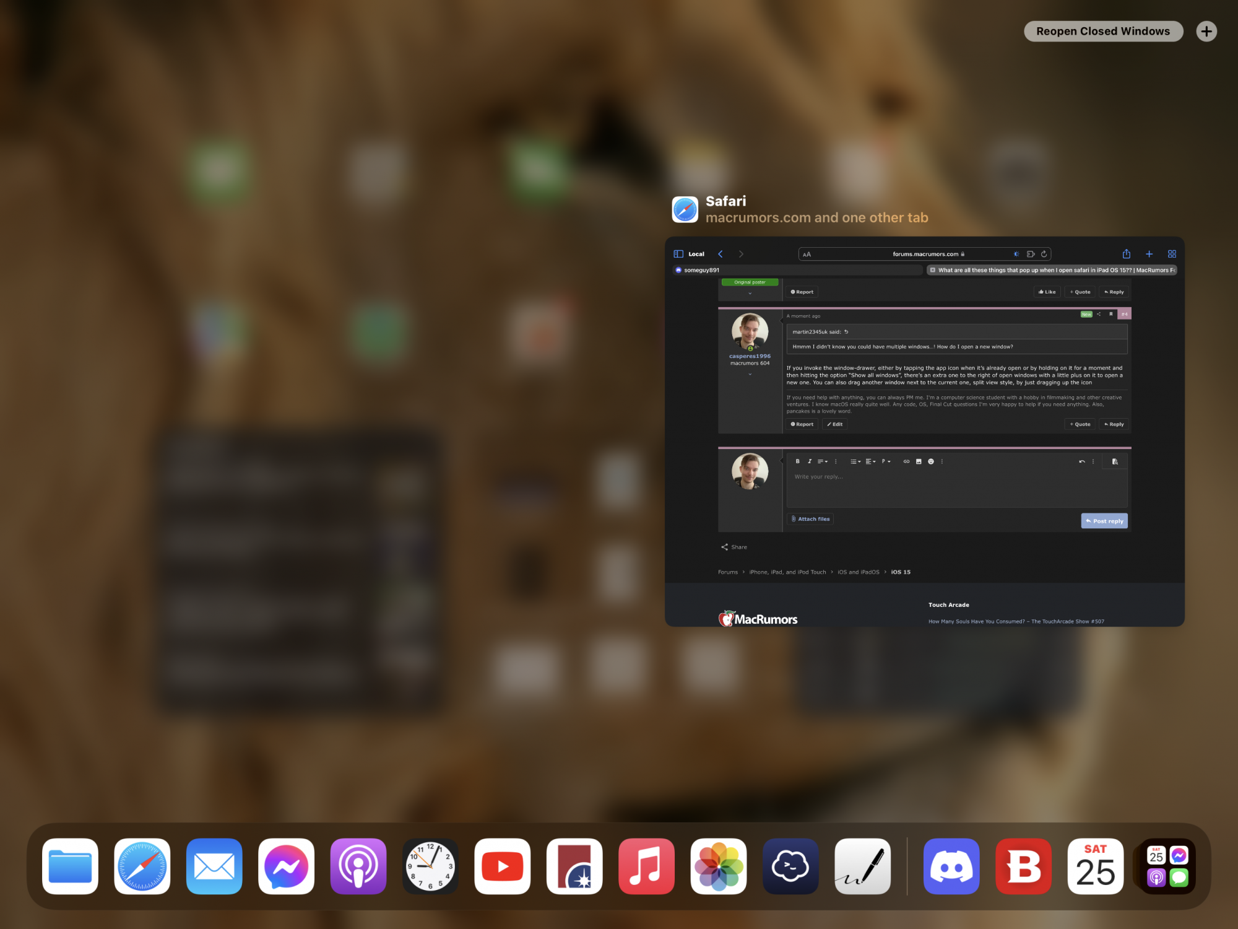Open the Files app in dock
This screenshot has width=1238, height=929.
tap(70, 866)
